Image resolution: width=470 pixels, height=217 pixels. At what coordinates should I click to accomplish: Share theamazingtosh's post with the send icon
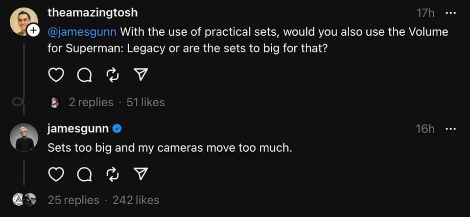[x=140, y=76]
